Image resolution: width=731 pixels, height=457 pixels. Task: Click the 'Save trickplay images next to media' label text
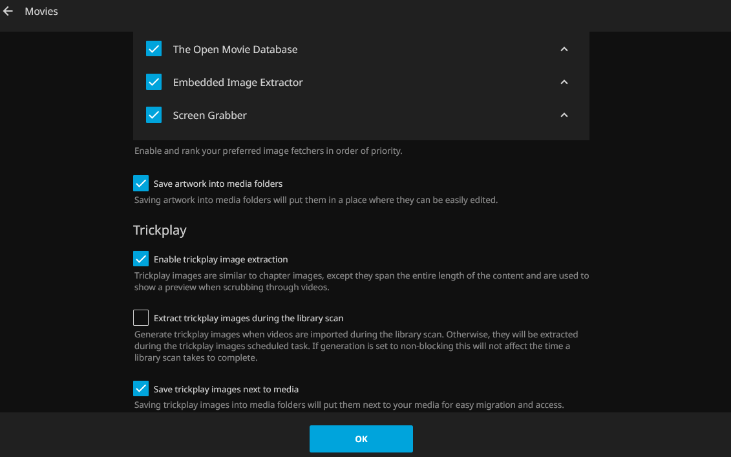(x=226, y=389)
